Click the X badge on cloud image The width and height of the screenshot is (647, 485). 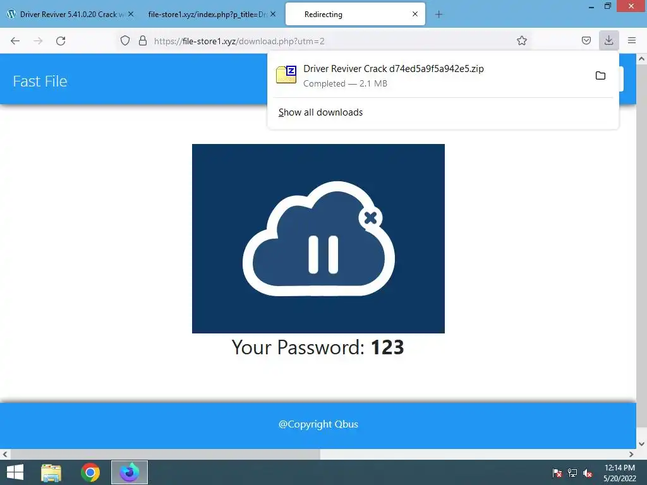pos(370,218)
